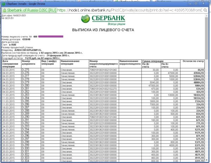Close the Sberbank Online popup window
This screenshot has height=163, width=211.
(x=204, y=4)
